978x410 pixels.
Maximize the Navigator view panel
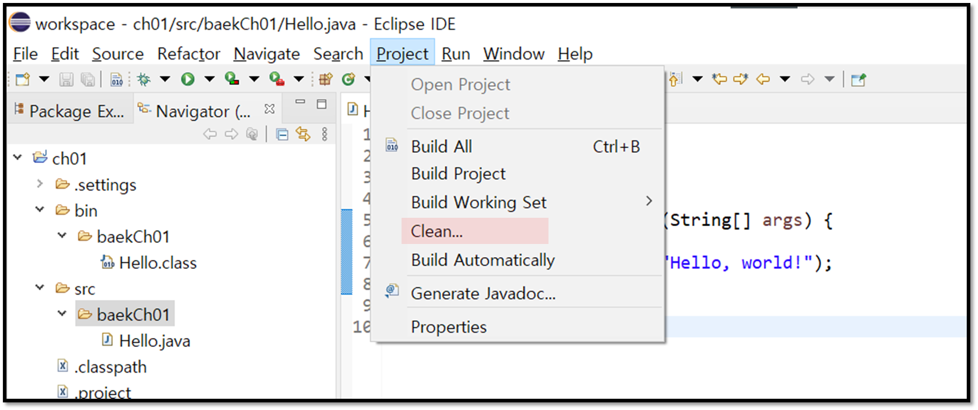point(322,104)
